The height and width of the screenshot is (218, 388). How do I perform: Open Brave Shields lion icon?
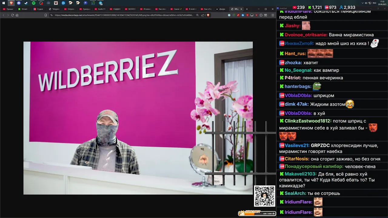[x=208, y=15]
